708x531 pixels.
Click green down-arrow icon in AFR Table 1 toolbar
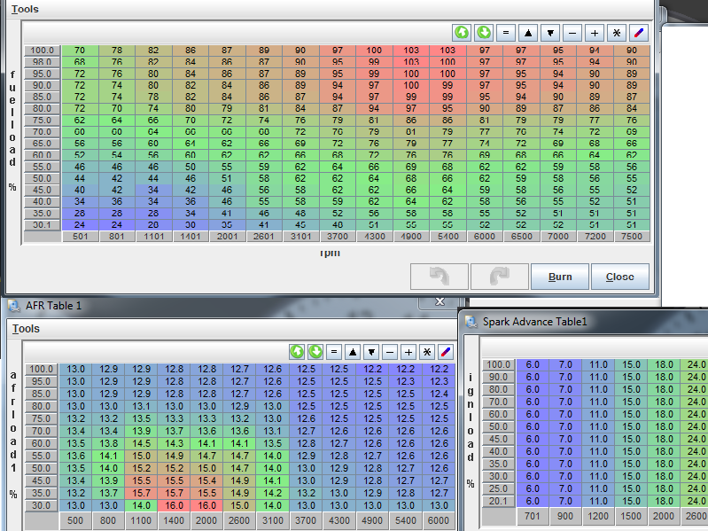click(316, 351)
